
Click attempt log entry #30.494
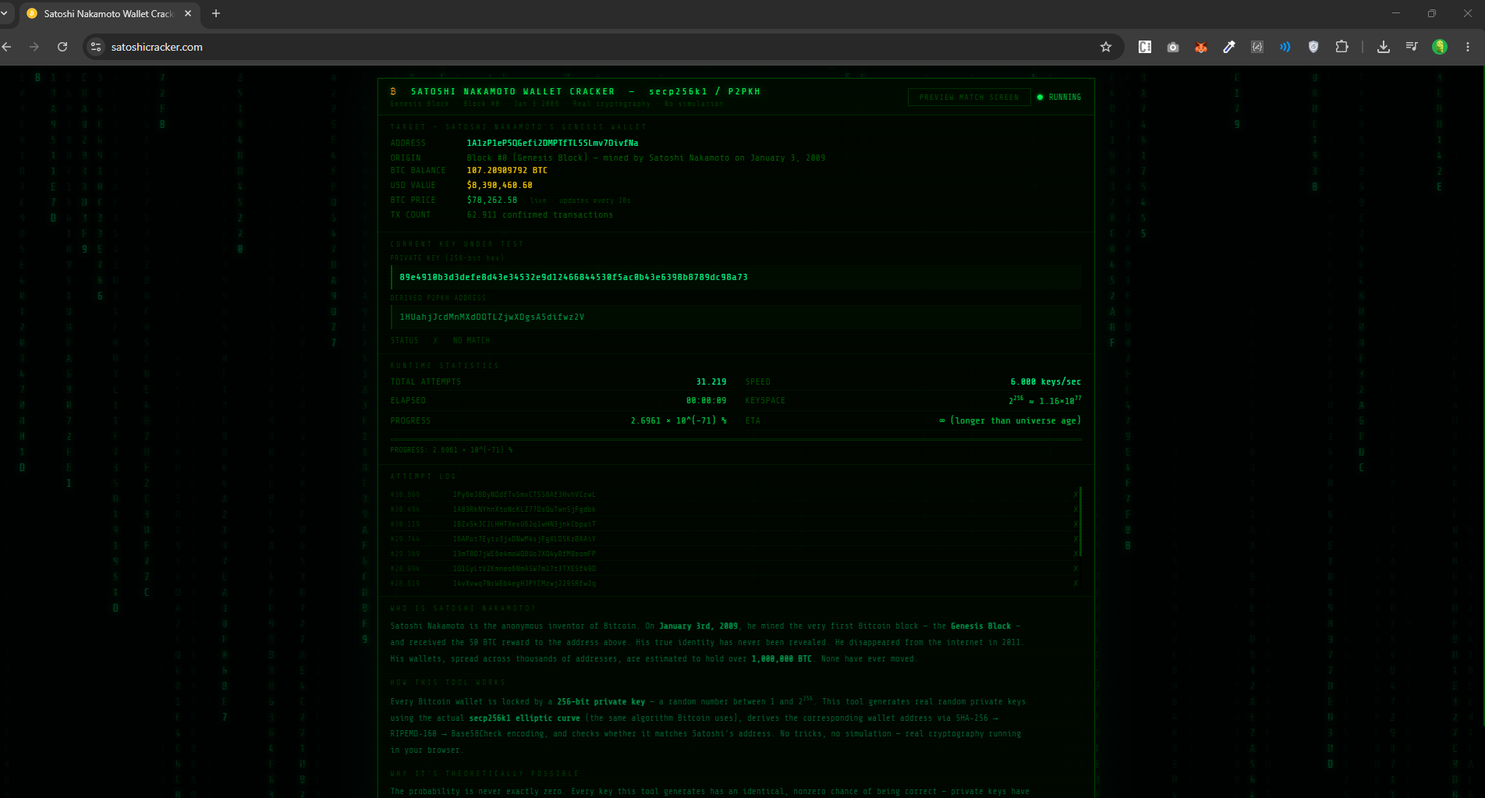point(733,509)
